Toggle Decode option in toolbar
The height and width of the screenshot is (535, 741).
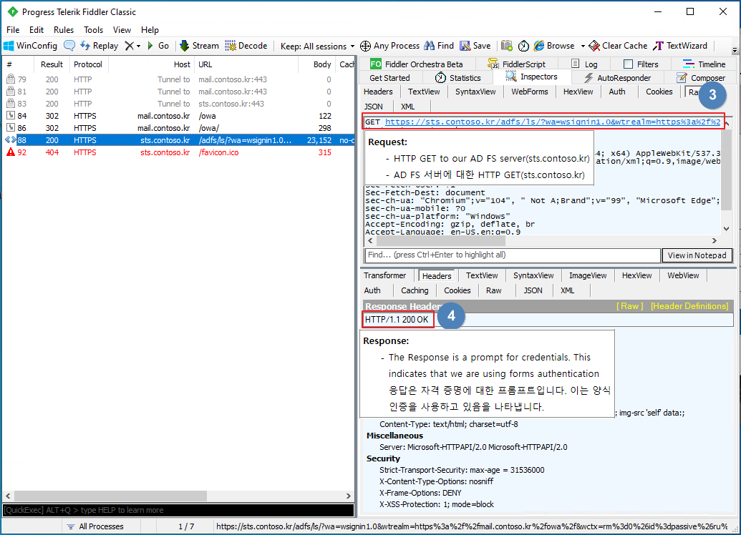tap(246, 46)
